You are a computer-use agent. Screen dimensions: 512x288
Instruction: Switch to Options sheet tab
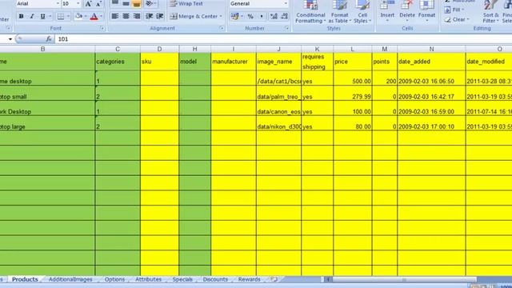(x=114, y=279)
